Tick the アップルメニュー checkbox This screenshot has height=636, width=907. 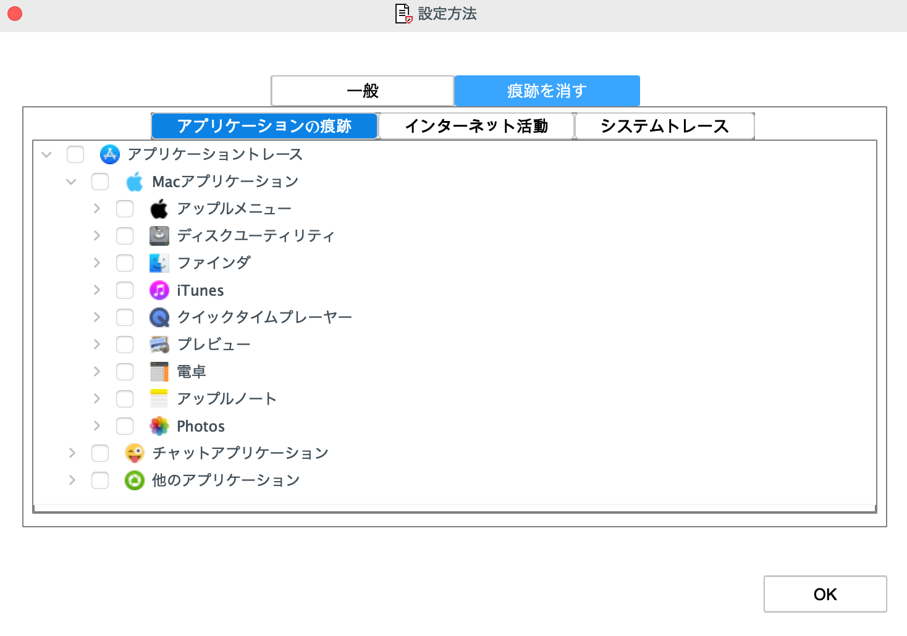coord(125,209)
